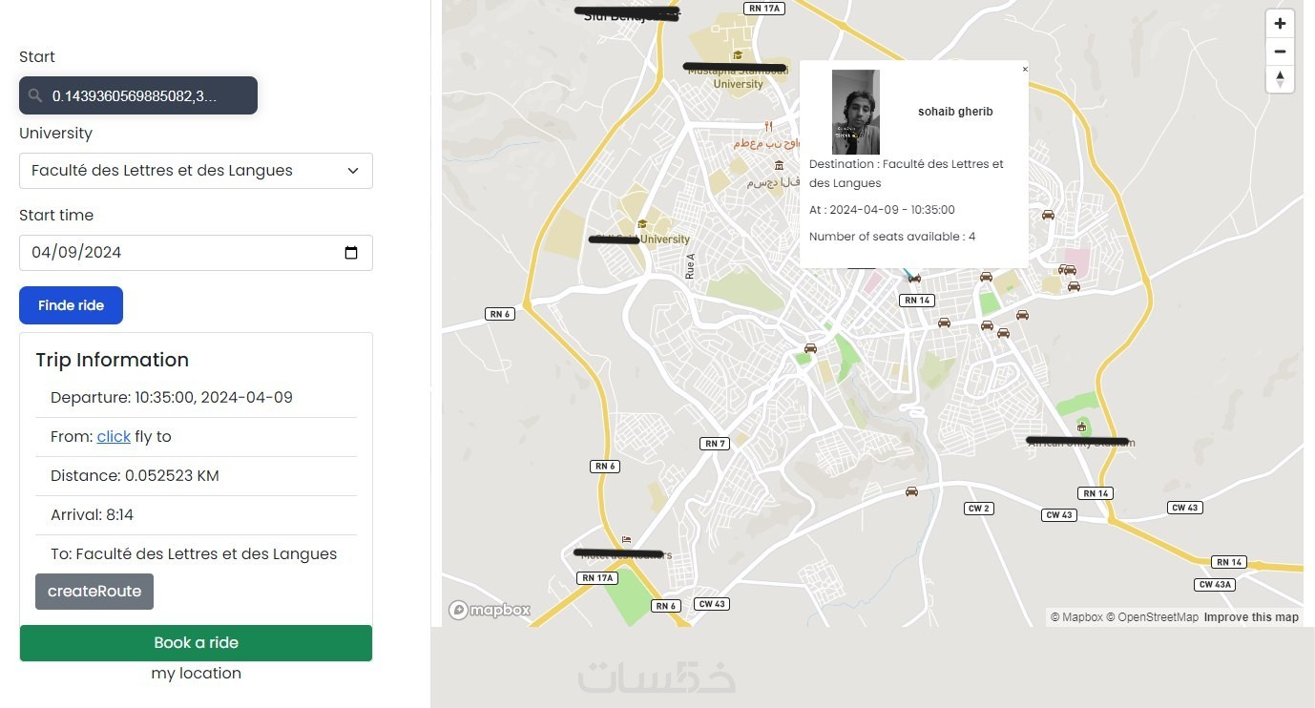Click the createRoute button

coord(94,592)
